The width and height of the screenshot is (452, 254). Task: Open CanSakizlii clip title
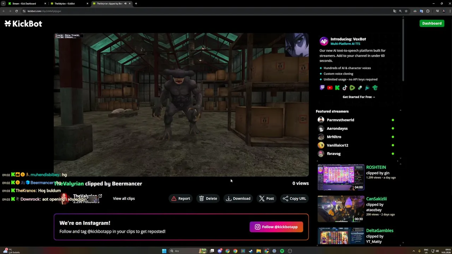point(376,199)
